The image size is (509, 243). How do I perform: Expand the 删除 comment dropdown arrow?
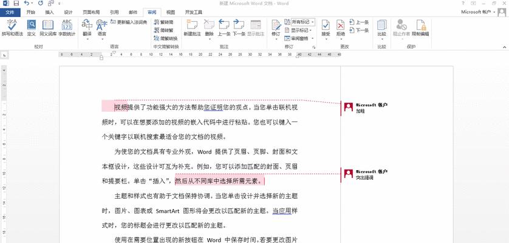point(210,39)
